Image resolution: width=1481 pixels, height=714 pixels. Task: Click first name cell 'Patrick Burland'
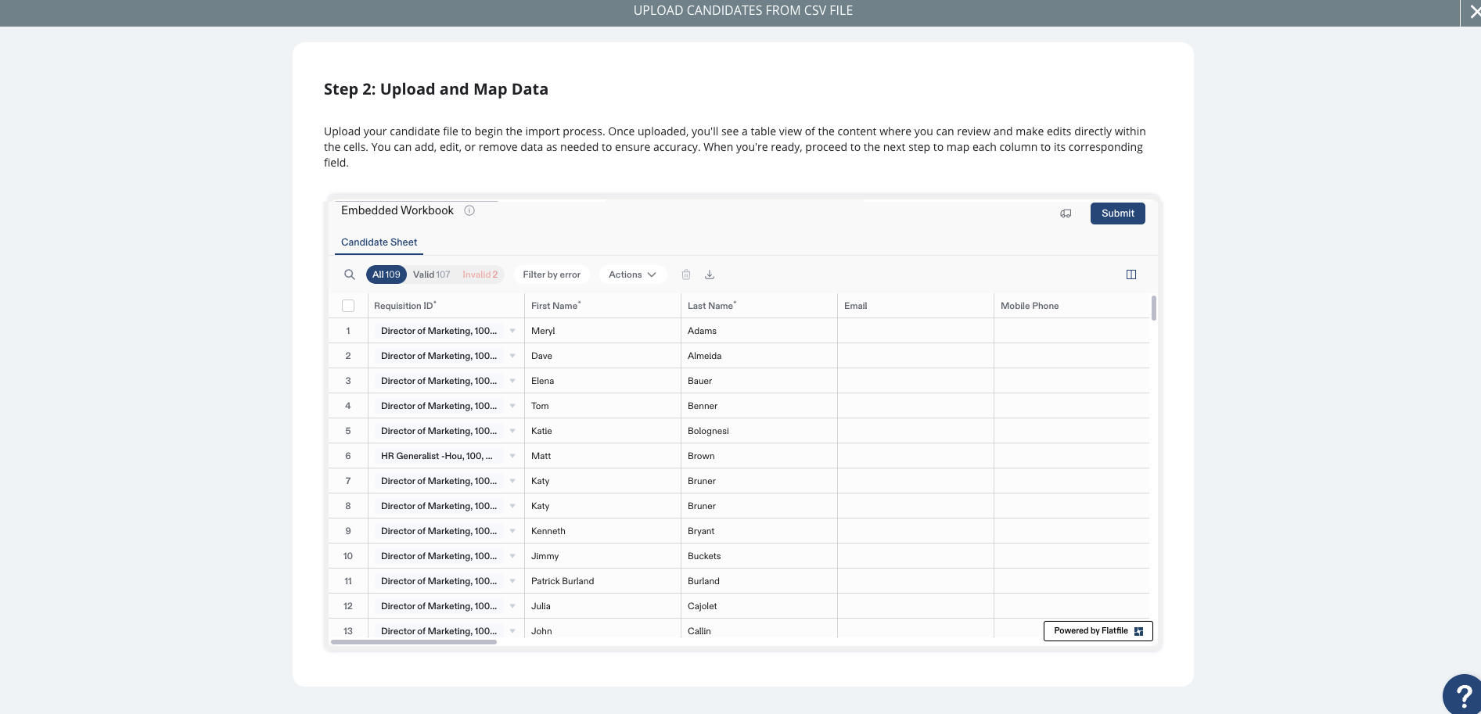(x=602, y=581)
